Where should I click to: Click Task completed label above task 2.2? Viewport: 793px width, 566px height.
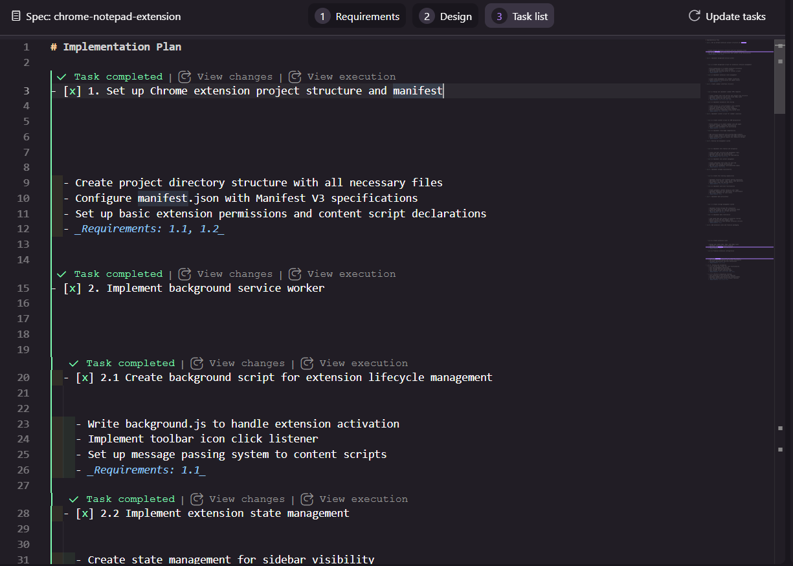131,499
